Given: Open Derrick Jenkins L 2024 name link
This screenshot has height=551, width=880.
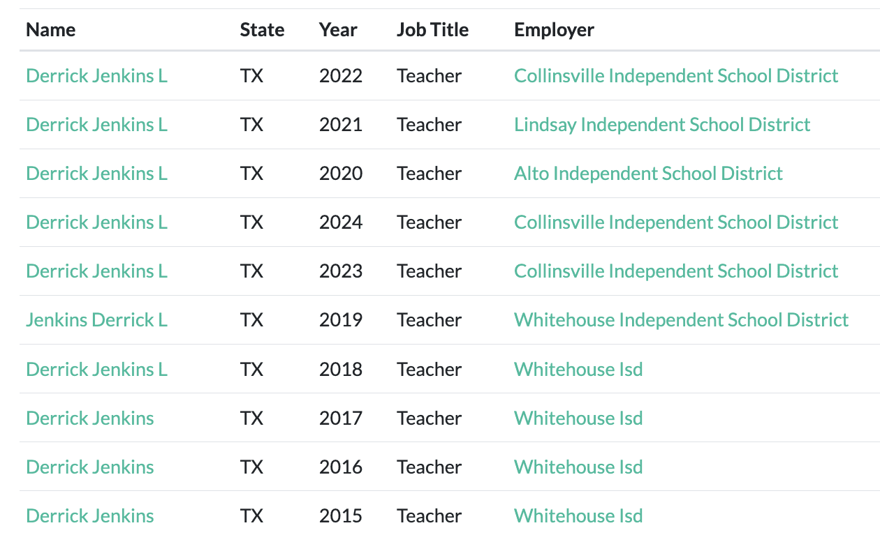Looking at the screenshot, I should pyautogui.click(x=96, y=222).
